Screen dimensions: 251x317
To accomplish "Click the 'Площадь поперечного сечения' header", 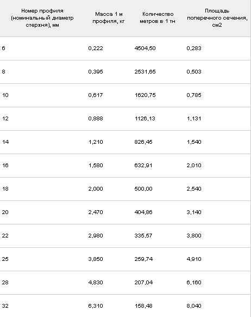I will pos(217,18).
